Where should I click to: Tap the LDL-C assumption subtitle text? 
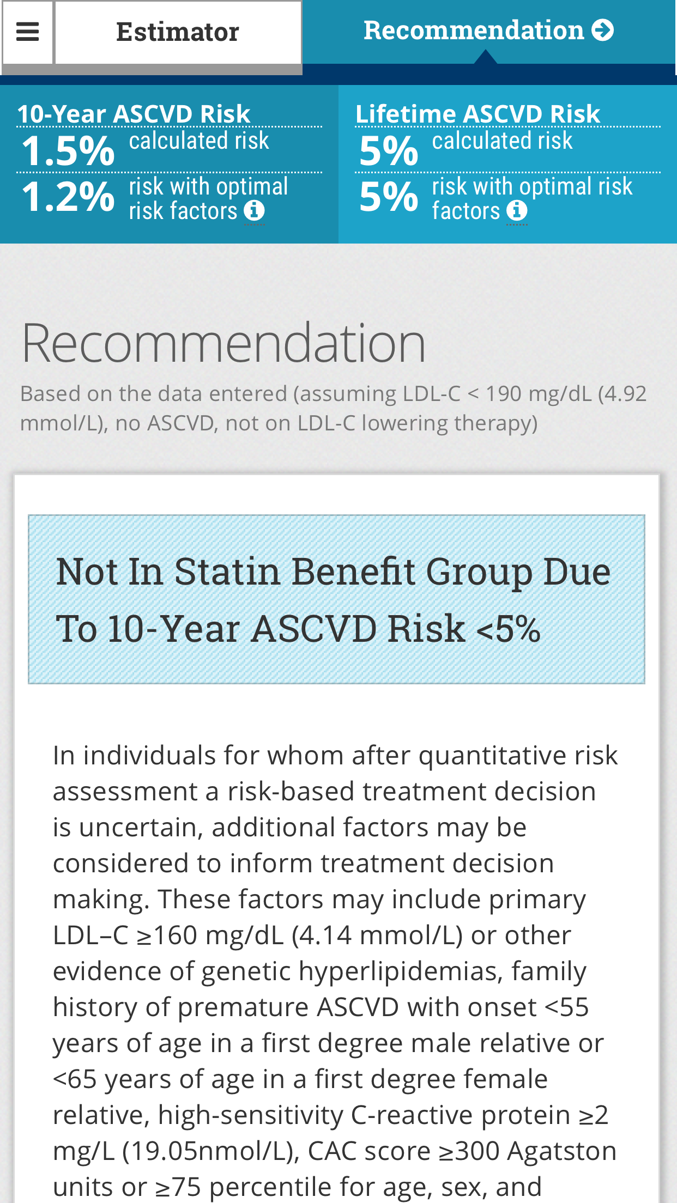pos(333,408)
